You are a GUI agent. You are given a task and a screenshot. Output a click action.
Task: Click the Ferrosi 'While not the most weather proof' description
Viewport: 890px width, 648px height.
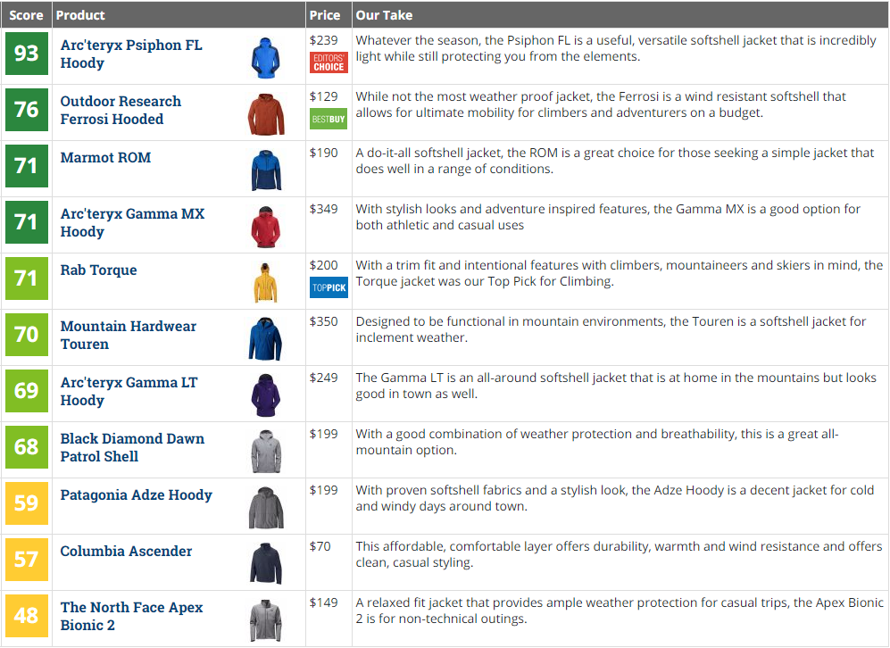(x=601, y=104)
